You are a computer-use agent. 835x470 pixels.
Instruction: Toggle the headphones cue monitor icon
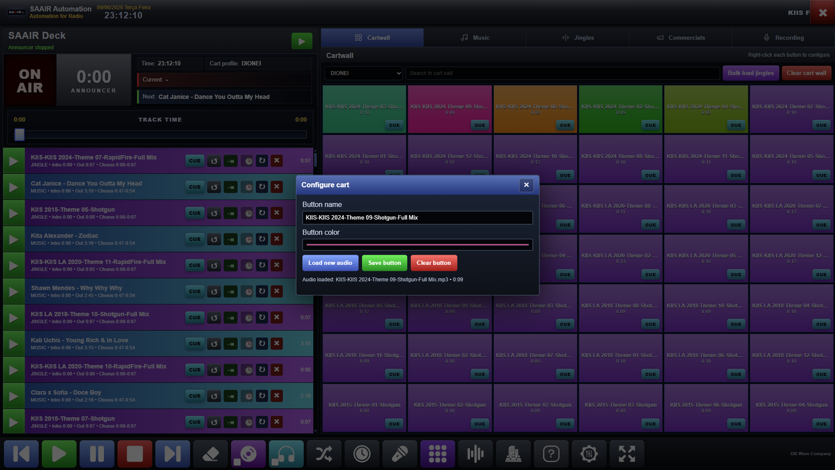coord(286,454)
